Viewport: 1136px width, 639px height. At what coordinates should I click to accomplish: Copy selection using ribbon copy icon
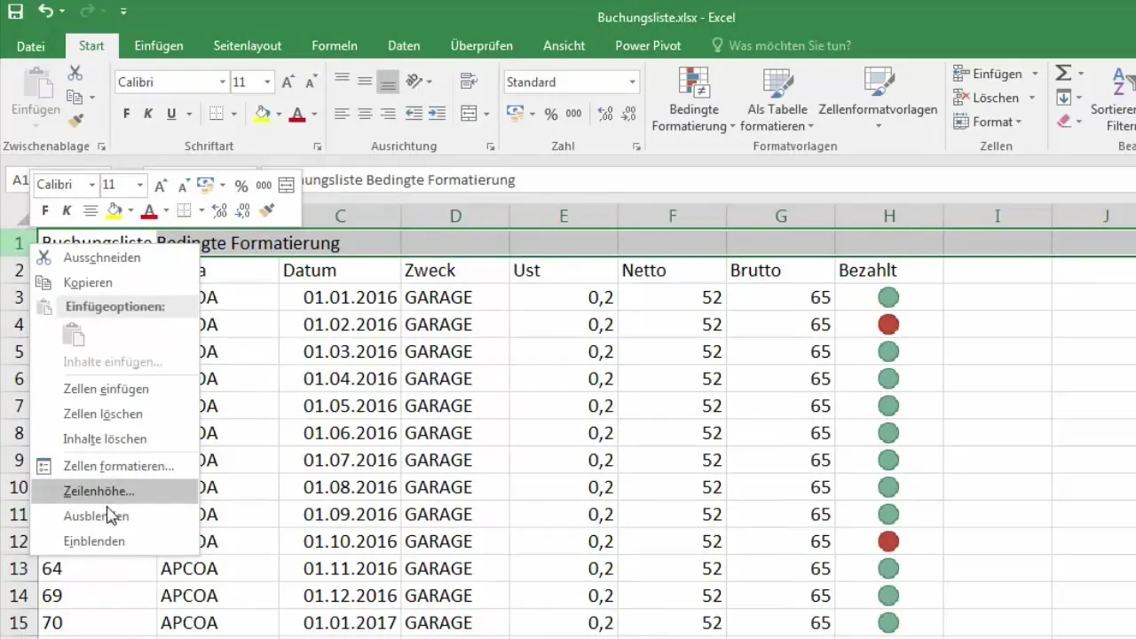(x=75, y=97)
